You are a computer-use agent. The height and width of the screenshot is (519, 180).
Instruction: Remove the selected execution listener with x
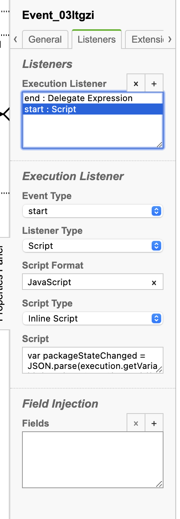[136, 83]
